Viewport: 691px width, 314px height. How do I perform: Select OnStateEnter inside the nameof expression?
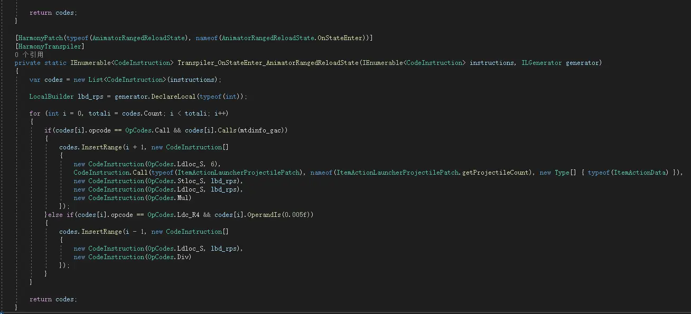[340, 37]
